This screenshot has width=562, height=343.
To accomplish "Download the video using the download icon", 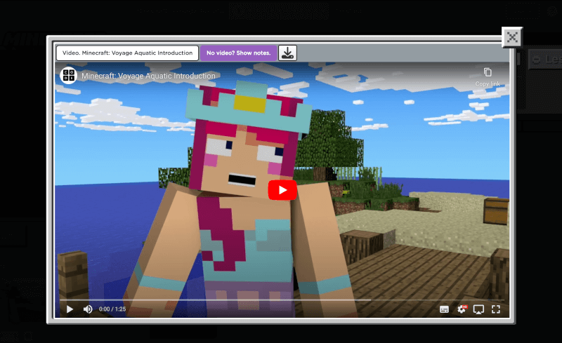I will (287, 53).
